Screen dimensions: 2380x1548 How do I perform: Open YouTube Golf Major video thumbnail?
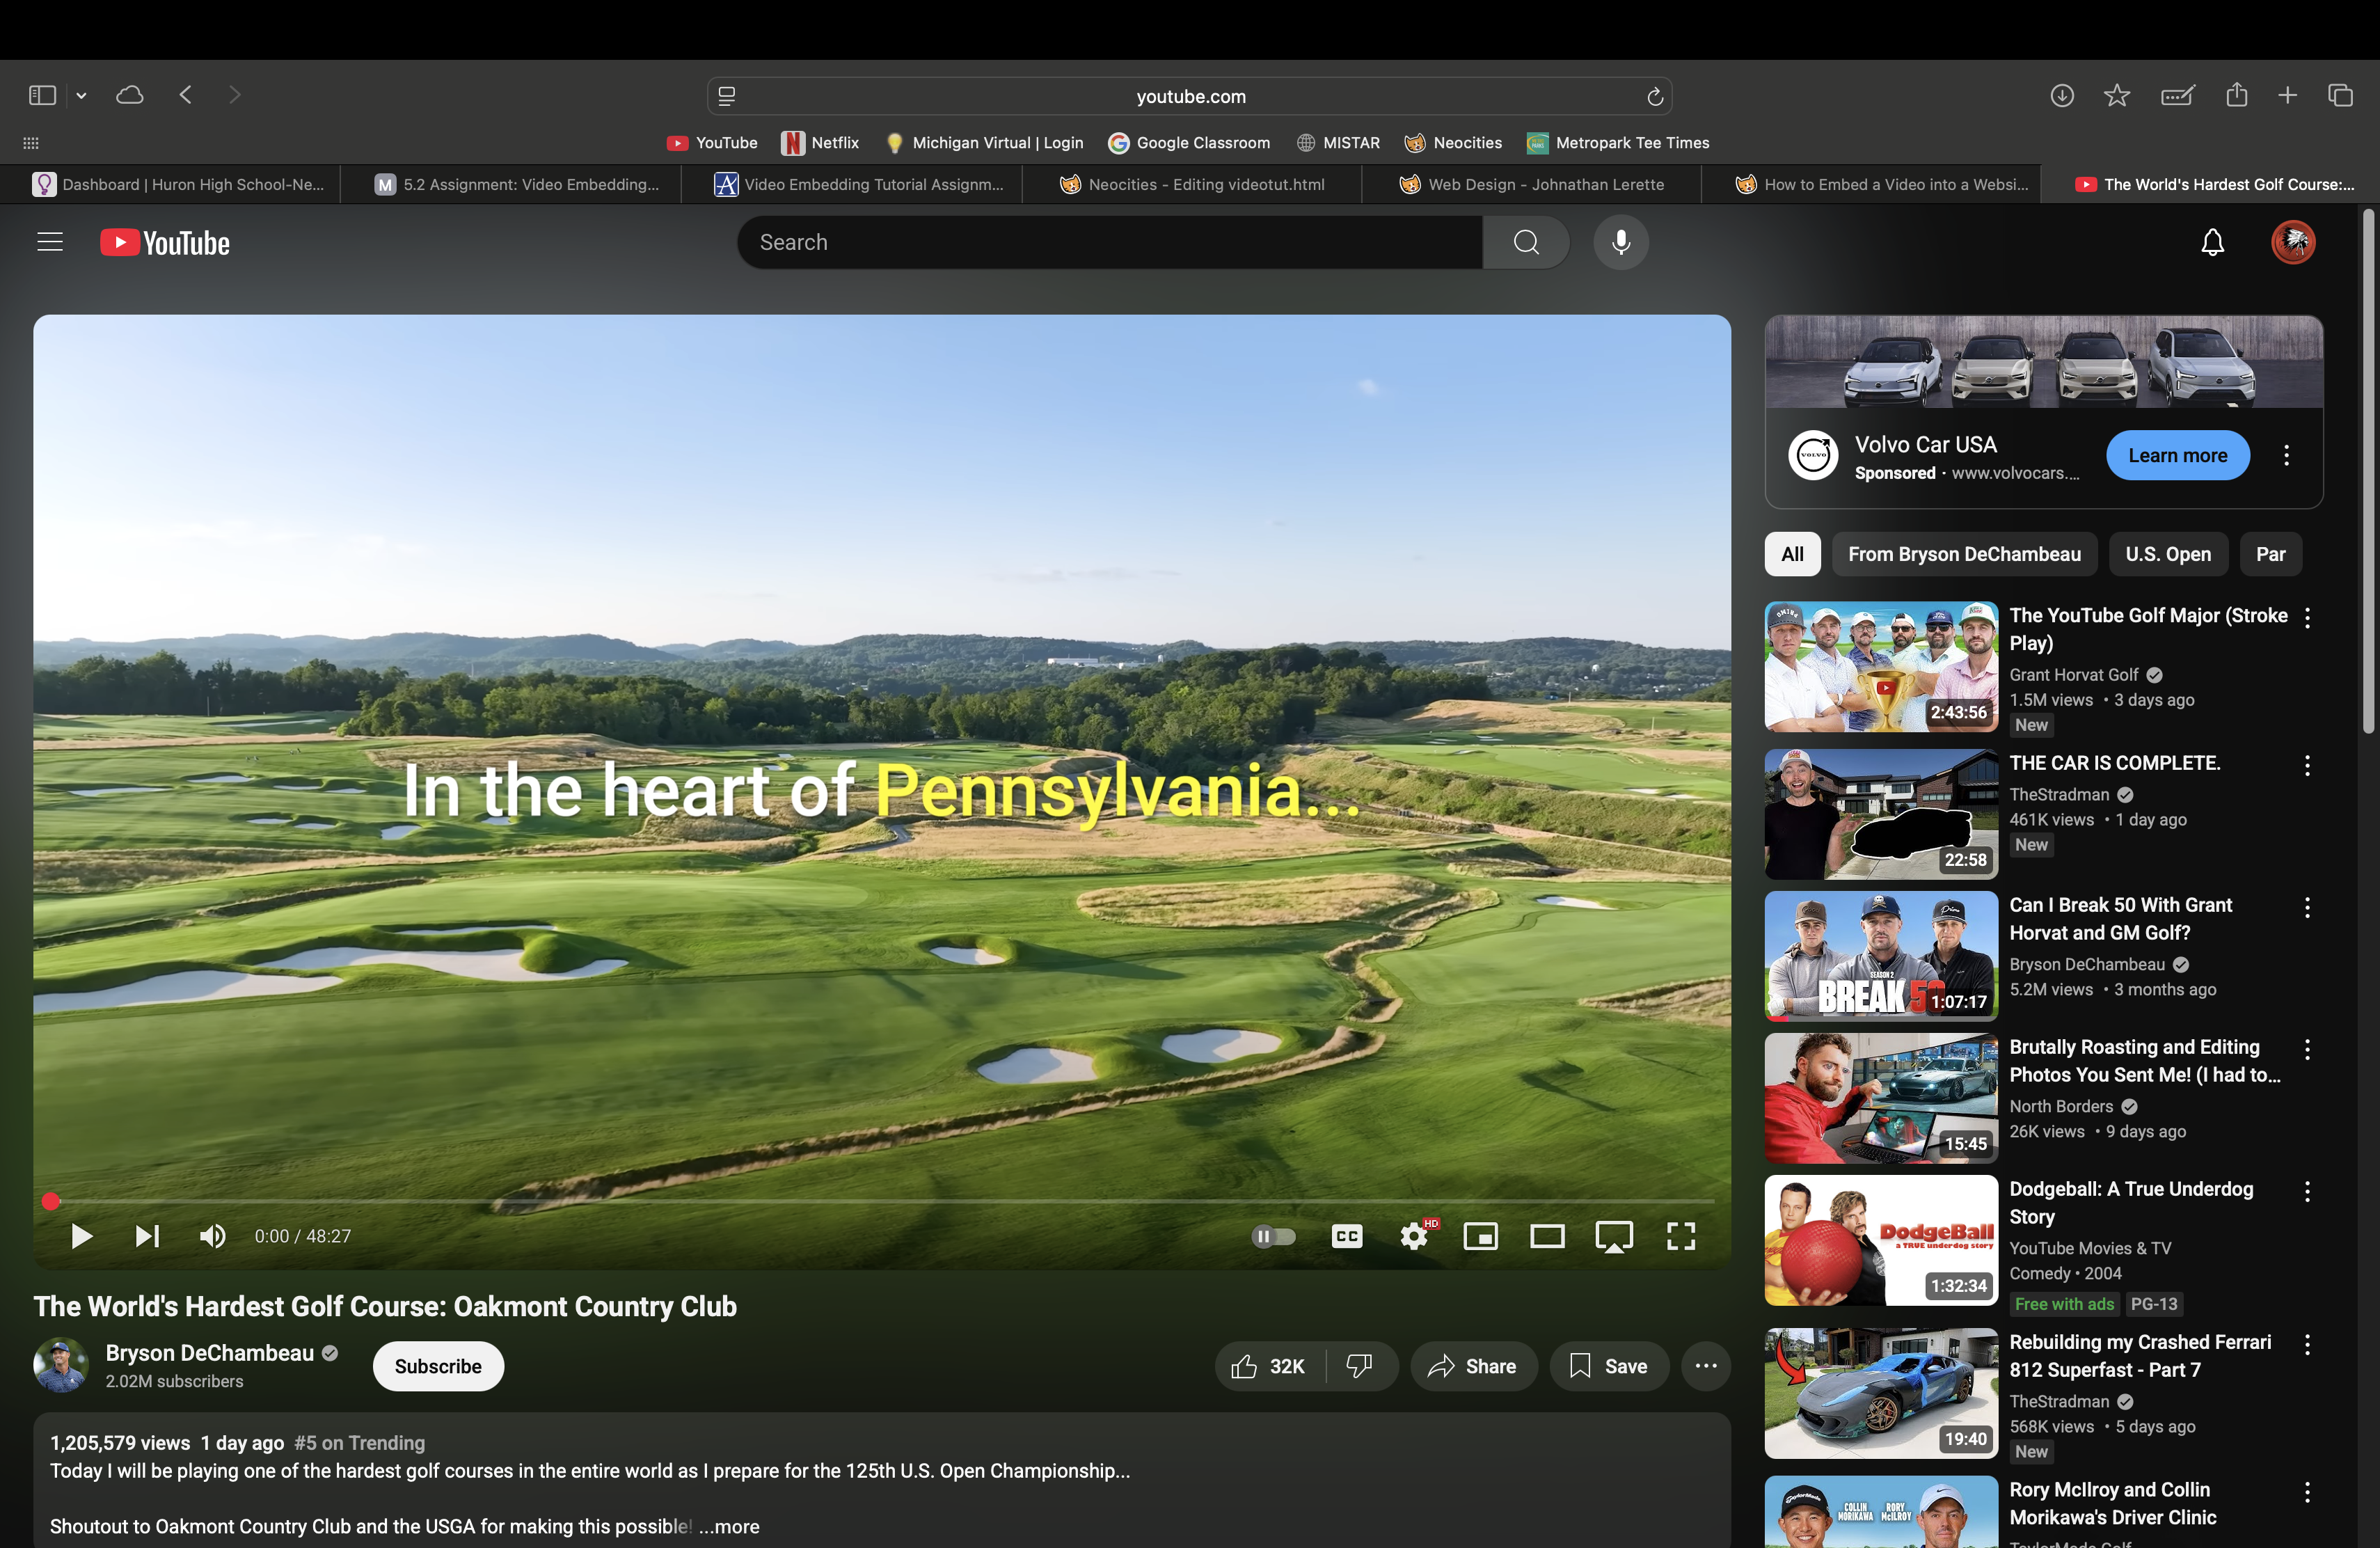tap(1881, 667)
